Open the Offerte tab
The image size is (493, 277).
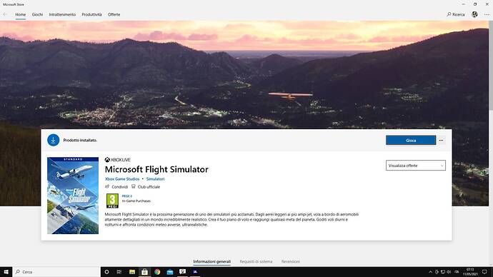[x=114, y=14]
